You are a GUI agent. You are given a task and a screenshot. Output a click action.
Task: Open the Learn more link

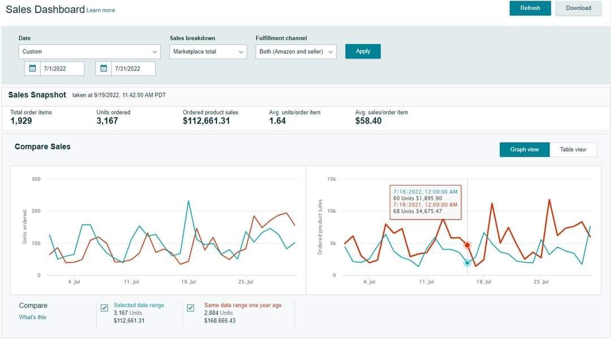(x=101, y=10)
